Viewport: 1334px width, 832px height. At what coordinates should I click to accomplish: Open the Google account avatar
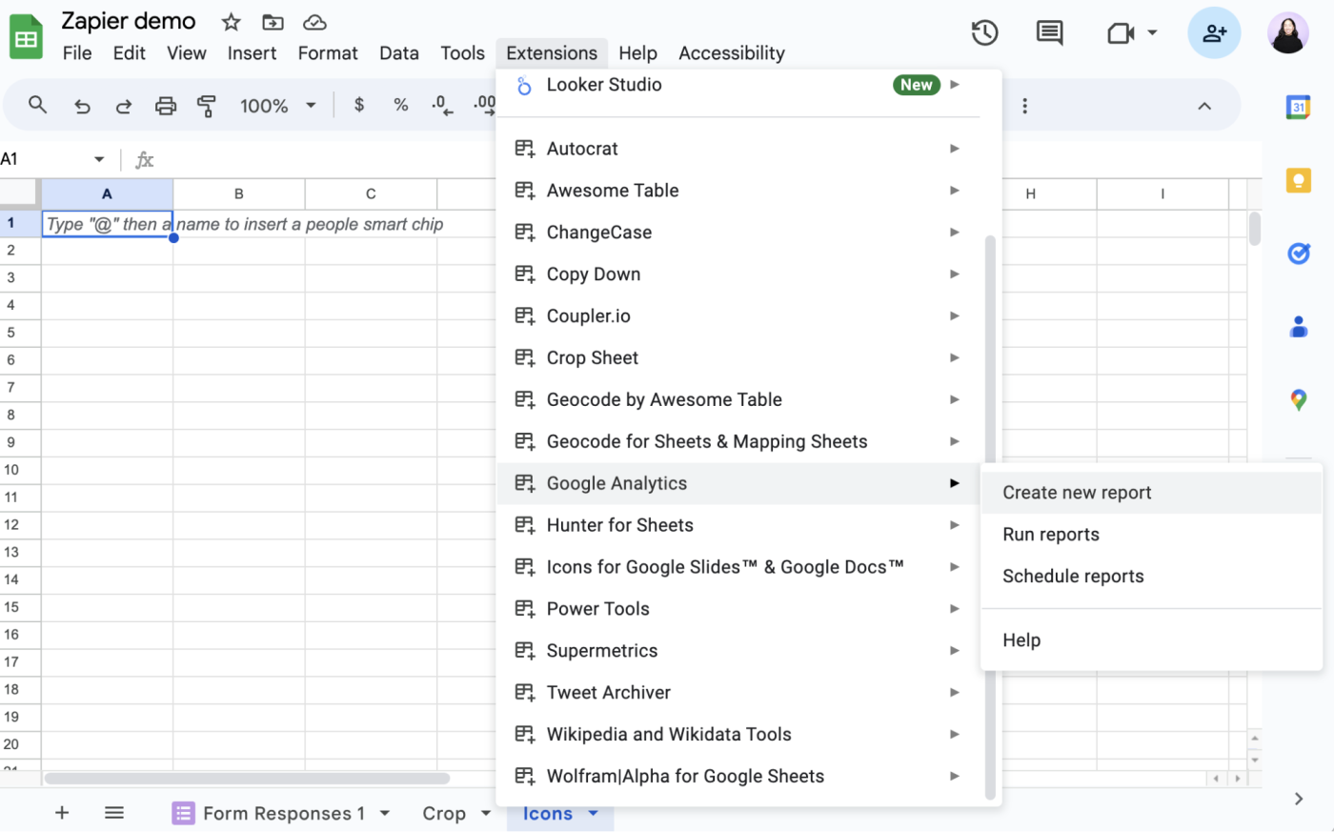click(1287, 33)
